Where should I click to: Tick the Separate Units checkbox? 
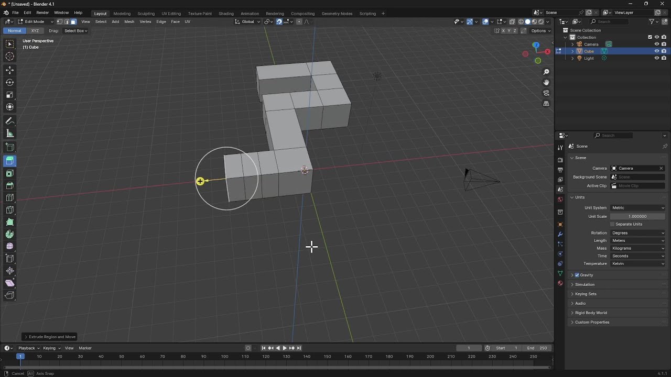click(612, 224)
